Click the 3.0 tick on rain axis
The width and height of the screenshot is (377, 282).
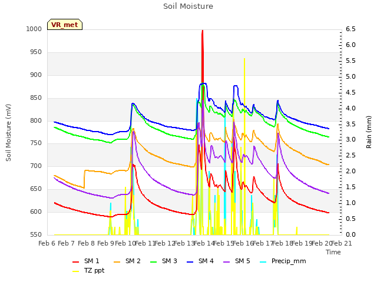coord(350,140)
